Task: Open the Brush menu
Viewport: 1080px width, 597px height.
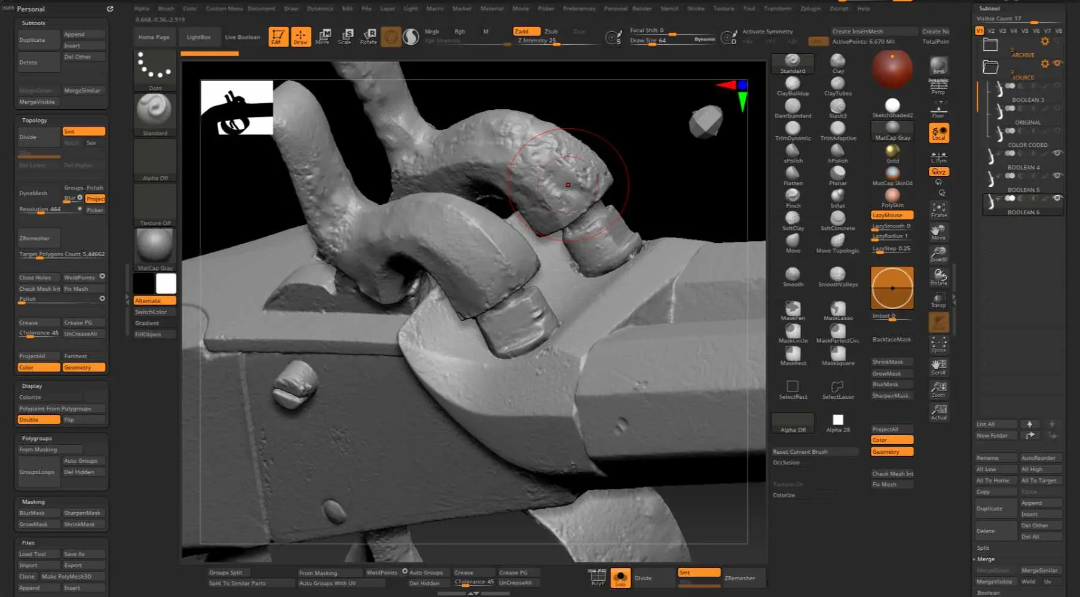Action: click(166, 8)
